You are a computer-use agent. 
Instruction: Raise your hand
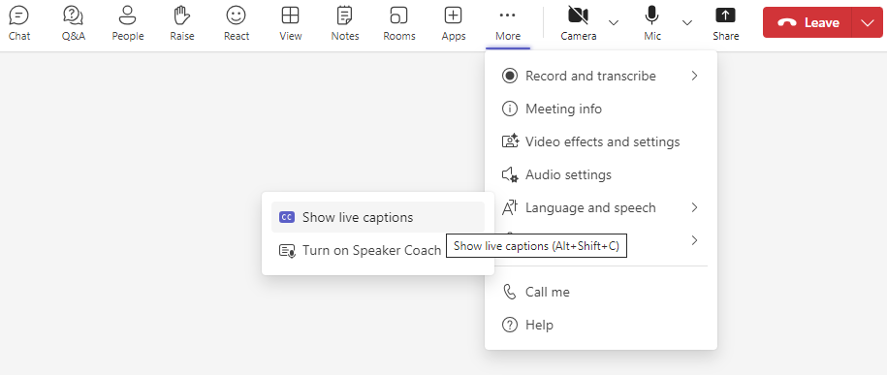pos(182,23)
